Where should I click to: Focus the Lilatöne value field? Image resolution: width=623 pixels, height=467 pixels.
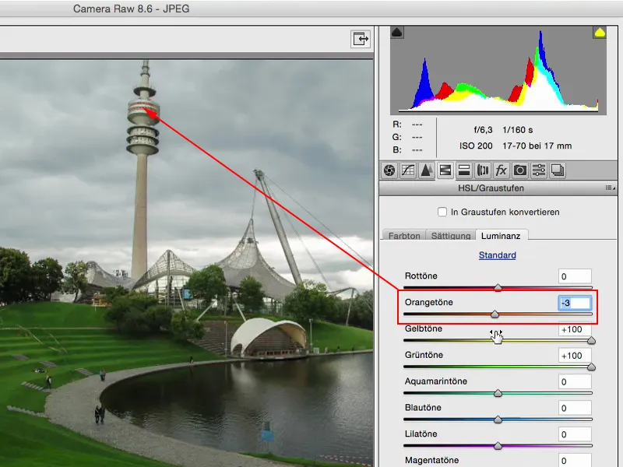click(575, 434)
